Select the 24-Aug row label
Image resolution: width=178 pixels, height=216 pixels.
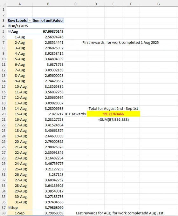coord(21,164)
